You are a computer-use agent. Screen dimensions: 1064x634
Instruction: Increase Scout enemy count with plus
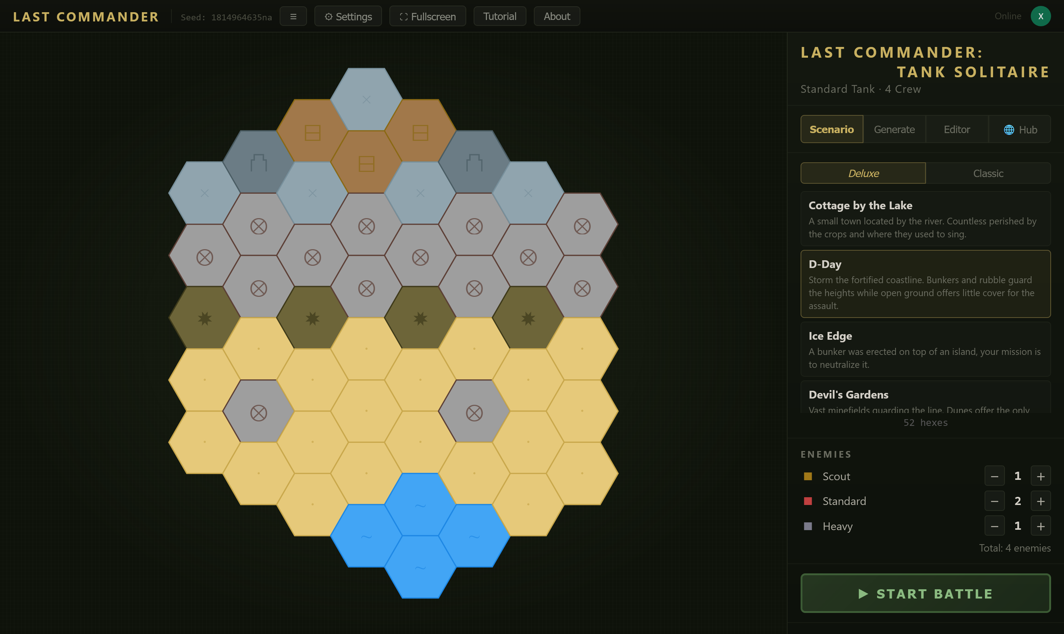click(x=1040, y=476)
